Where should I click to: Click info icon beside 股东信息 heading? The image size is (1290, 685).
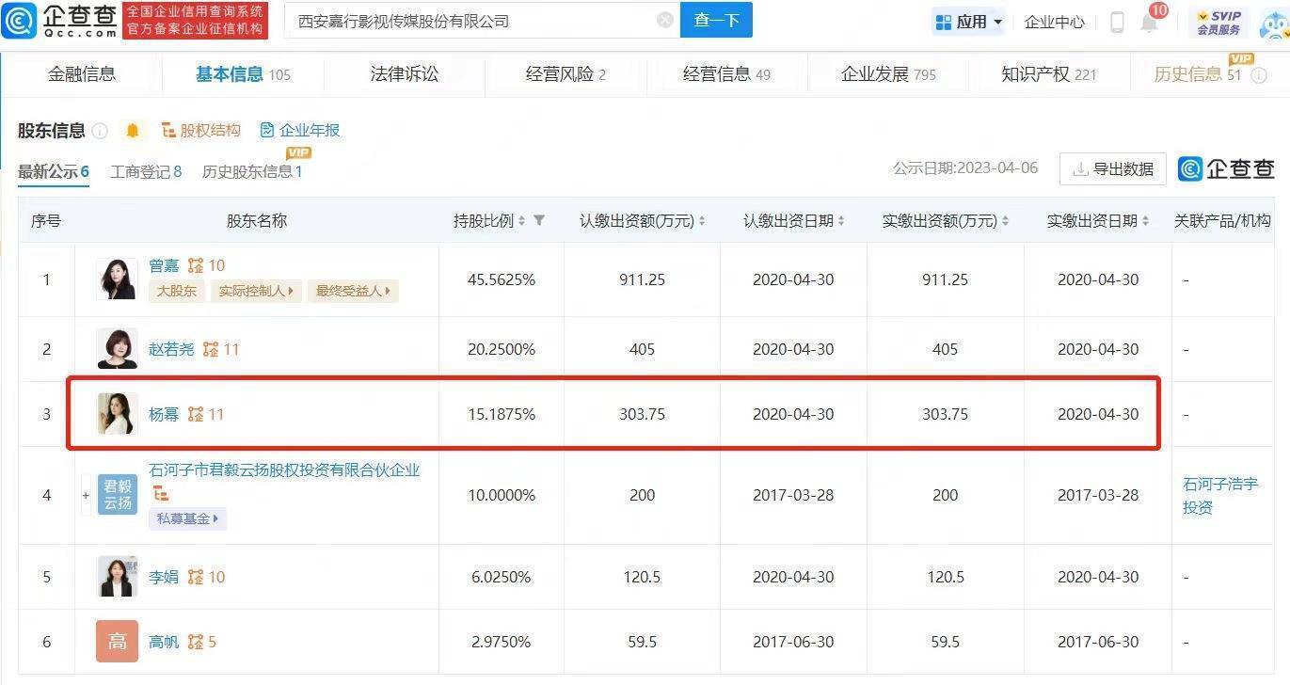point(100,131)
